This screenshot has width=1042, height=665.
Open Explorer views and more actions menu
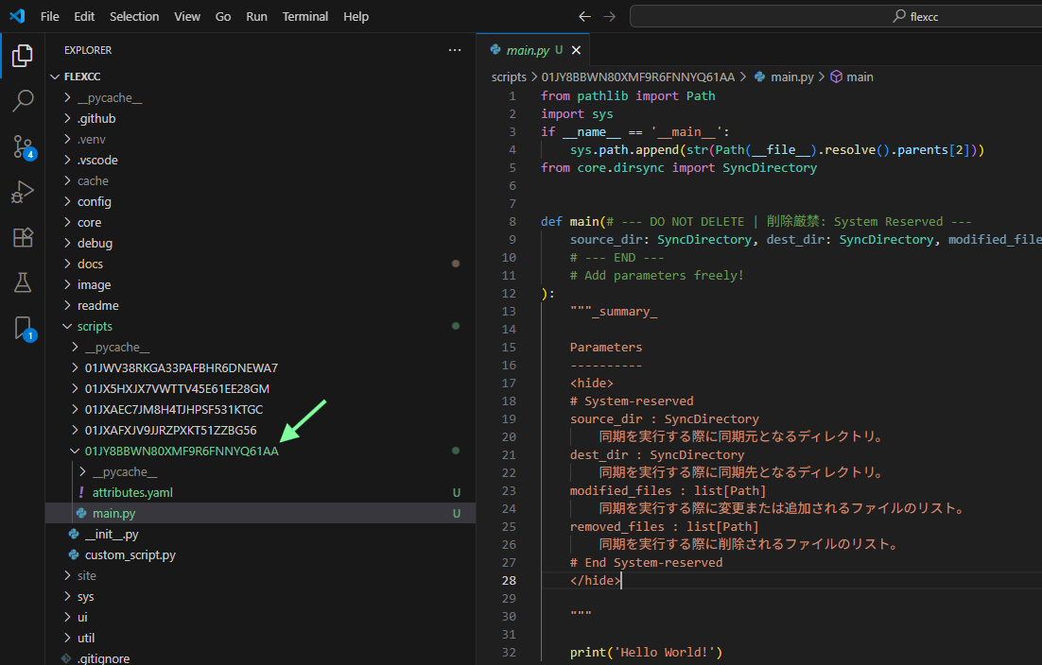455,50
